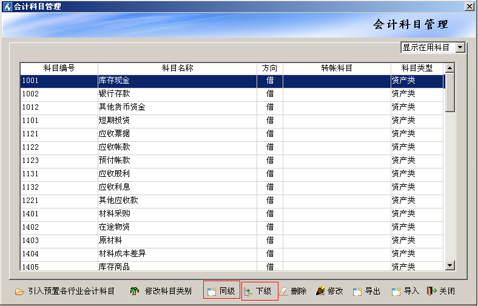Click the pencil icon beside 修改

point(320,291)
